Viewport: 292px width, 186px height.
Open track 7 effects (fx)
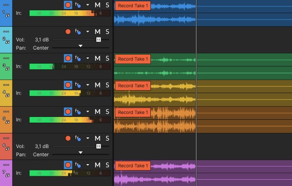point(78,165)
